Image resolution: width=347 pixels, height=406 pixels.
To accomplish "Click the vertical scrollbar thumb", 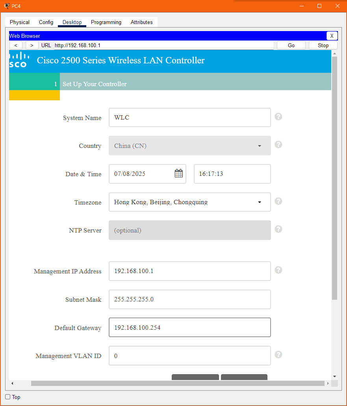I will (x=334, y=178).
